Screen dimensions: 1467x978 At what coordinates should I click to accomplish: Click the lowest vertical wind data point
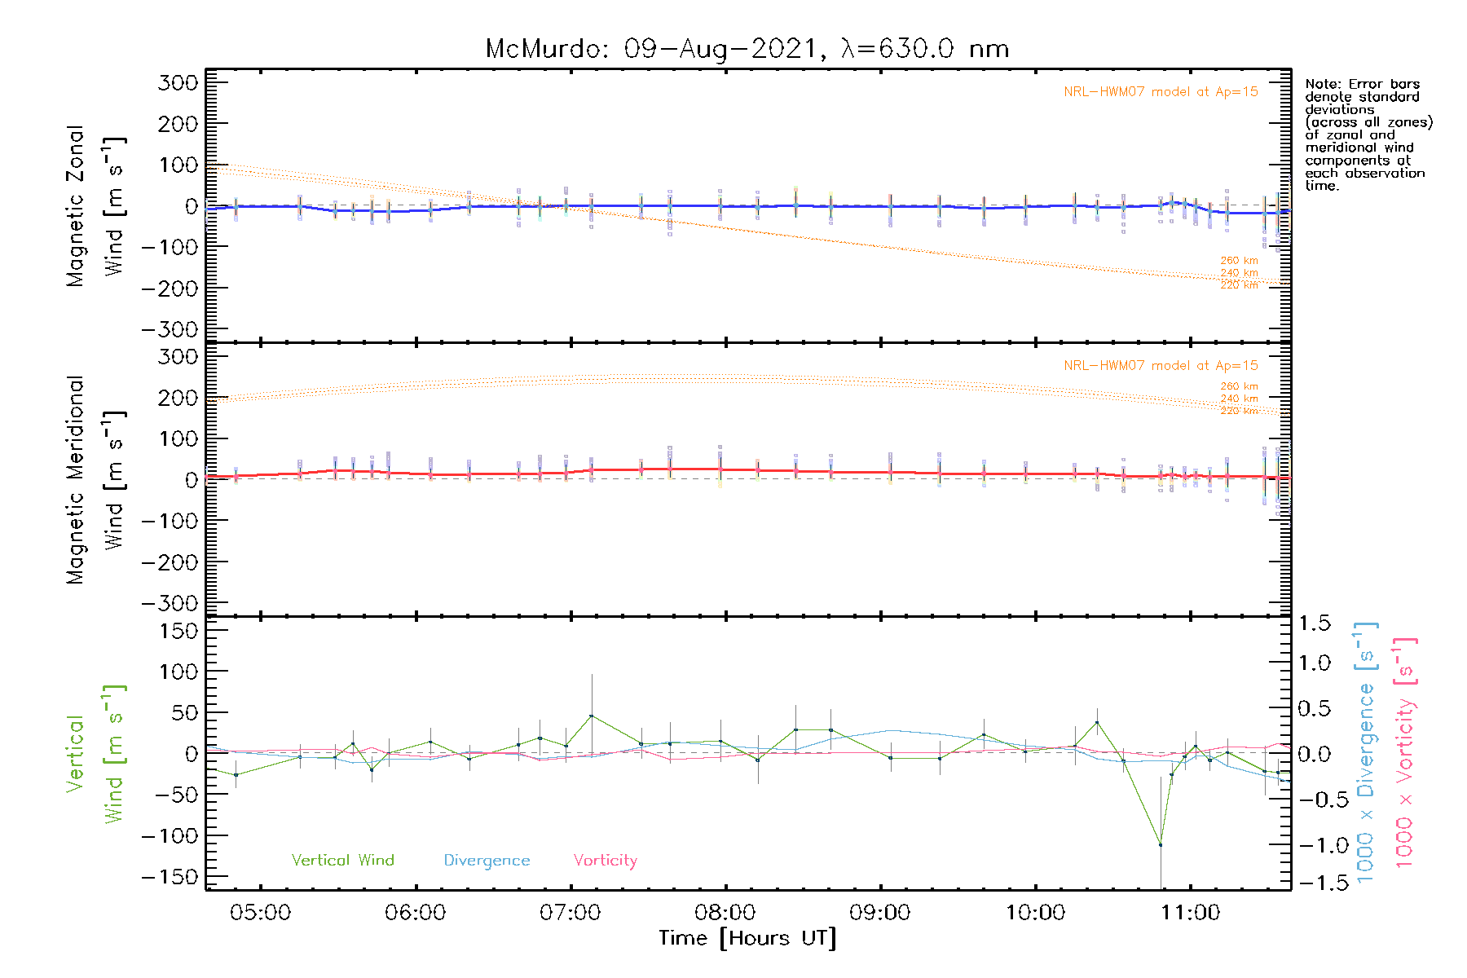pos(1160,844)
